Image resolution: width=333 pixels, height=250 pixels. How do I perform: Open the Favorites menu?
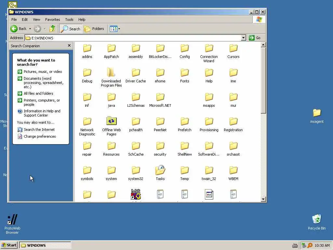pos(52,20)
